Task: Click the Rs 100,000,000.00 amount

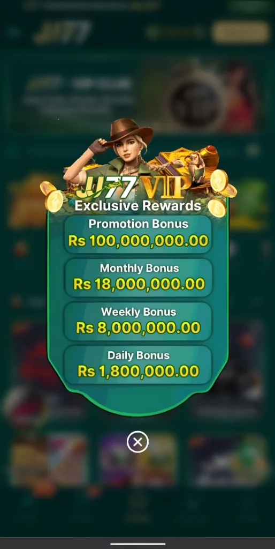Action: click(138, 241)
